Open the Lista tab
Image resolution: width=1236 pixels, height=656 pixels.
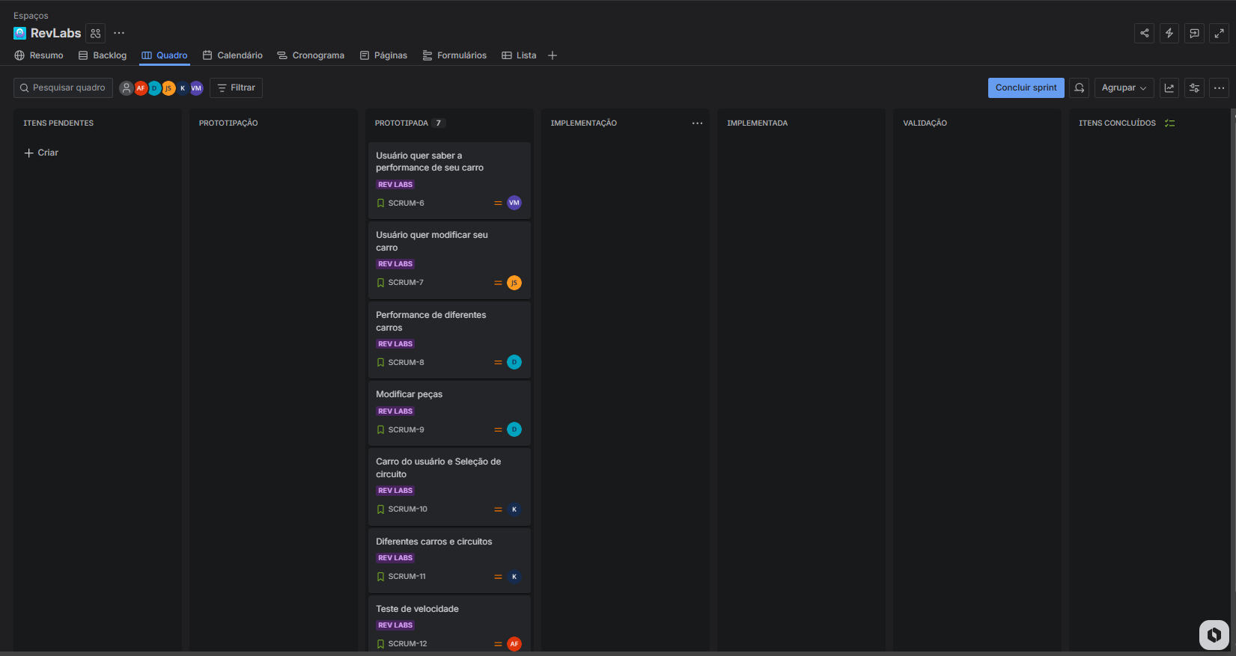point(519,55)
